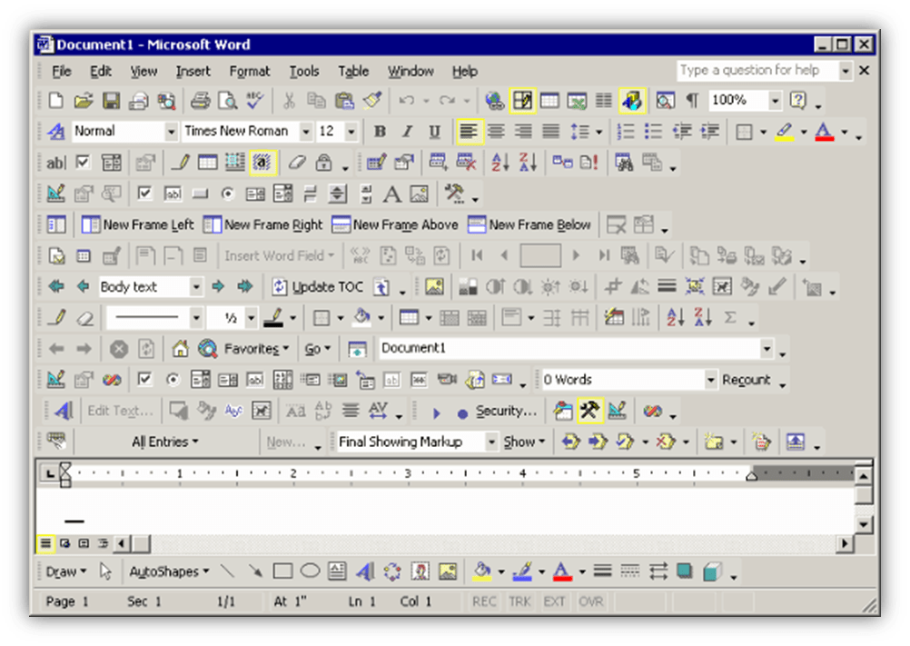Toggle the Check Box Form Field in Forms toolbar
The width and height of the screenshot is (910, 646).
point(84,163)
